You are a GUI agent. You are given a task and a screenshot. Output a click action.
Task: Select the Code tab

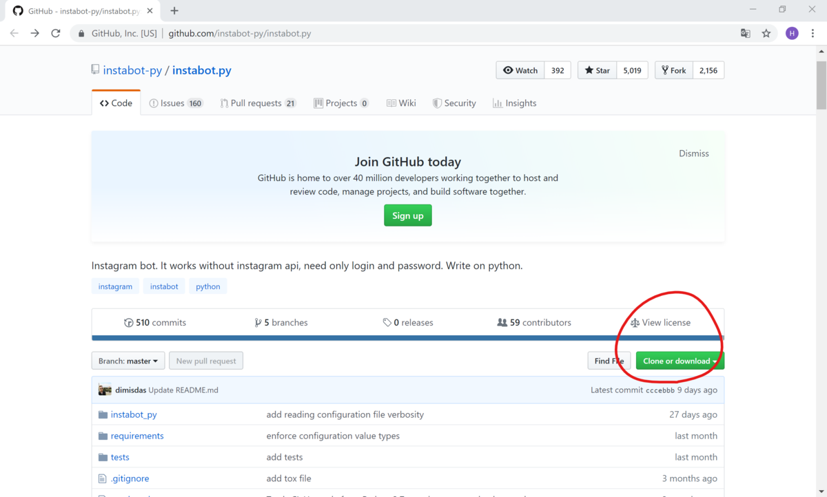click(116, 103)
